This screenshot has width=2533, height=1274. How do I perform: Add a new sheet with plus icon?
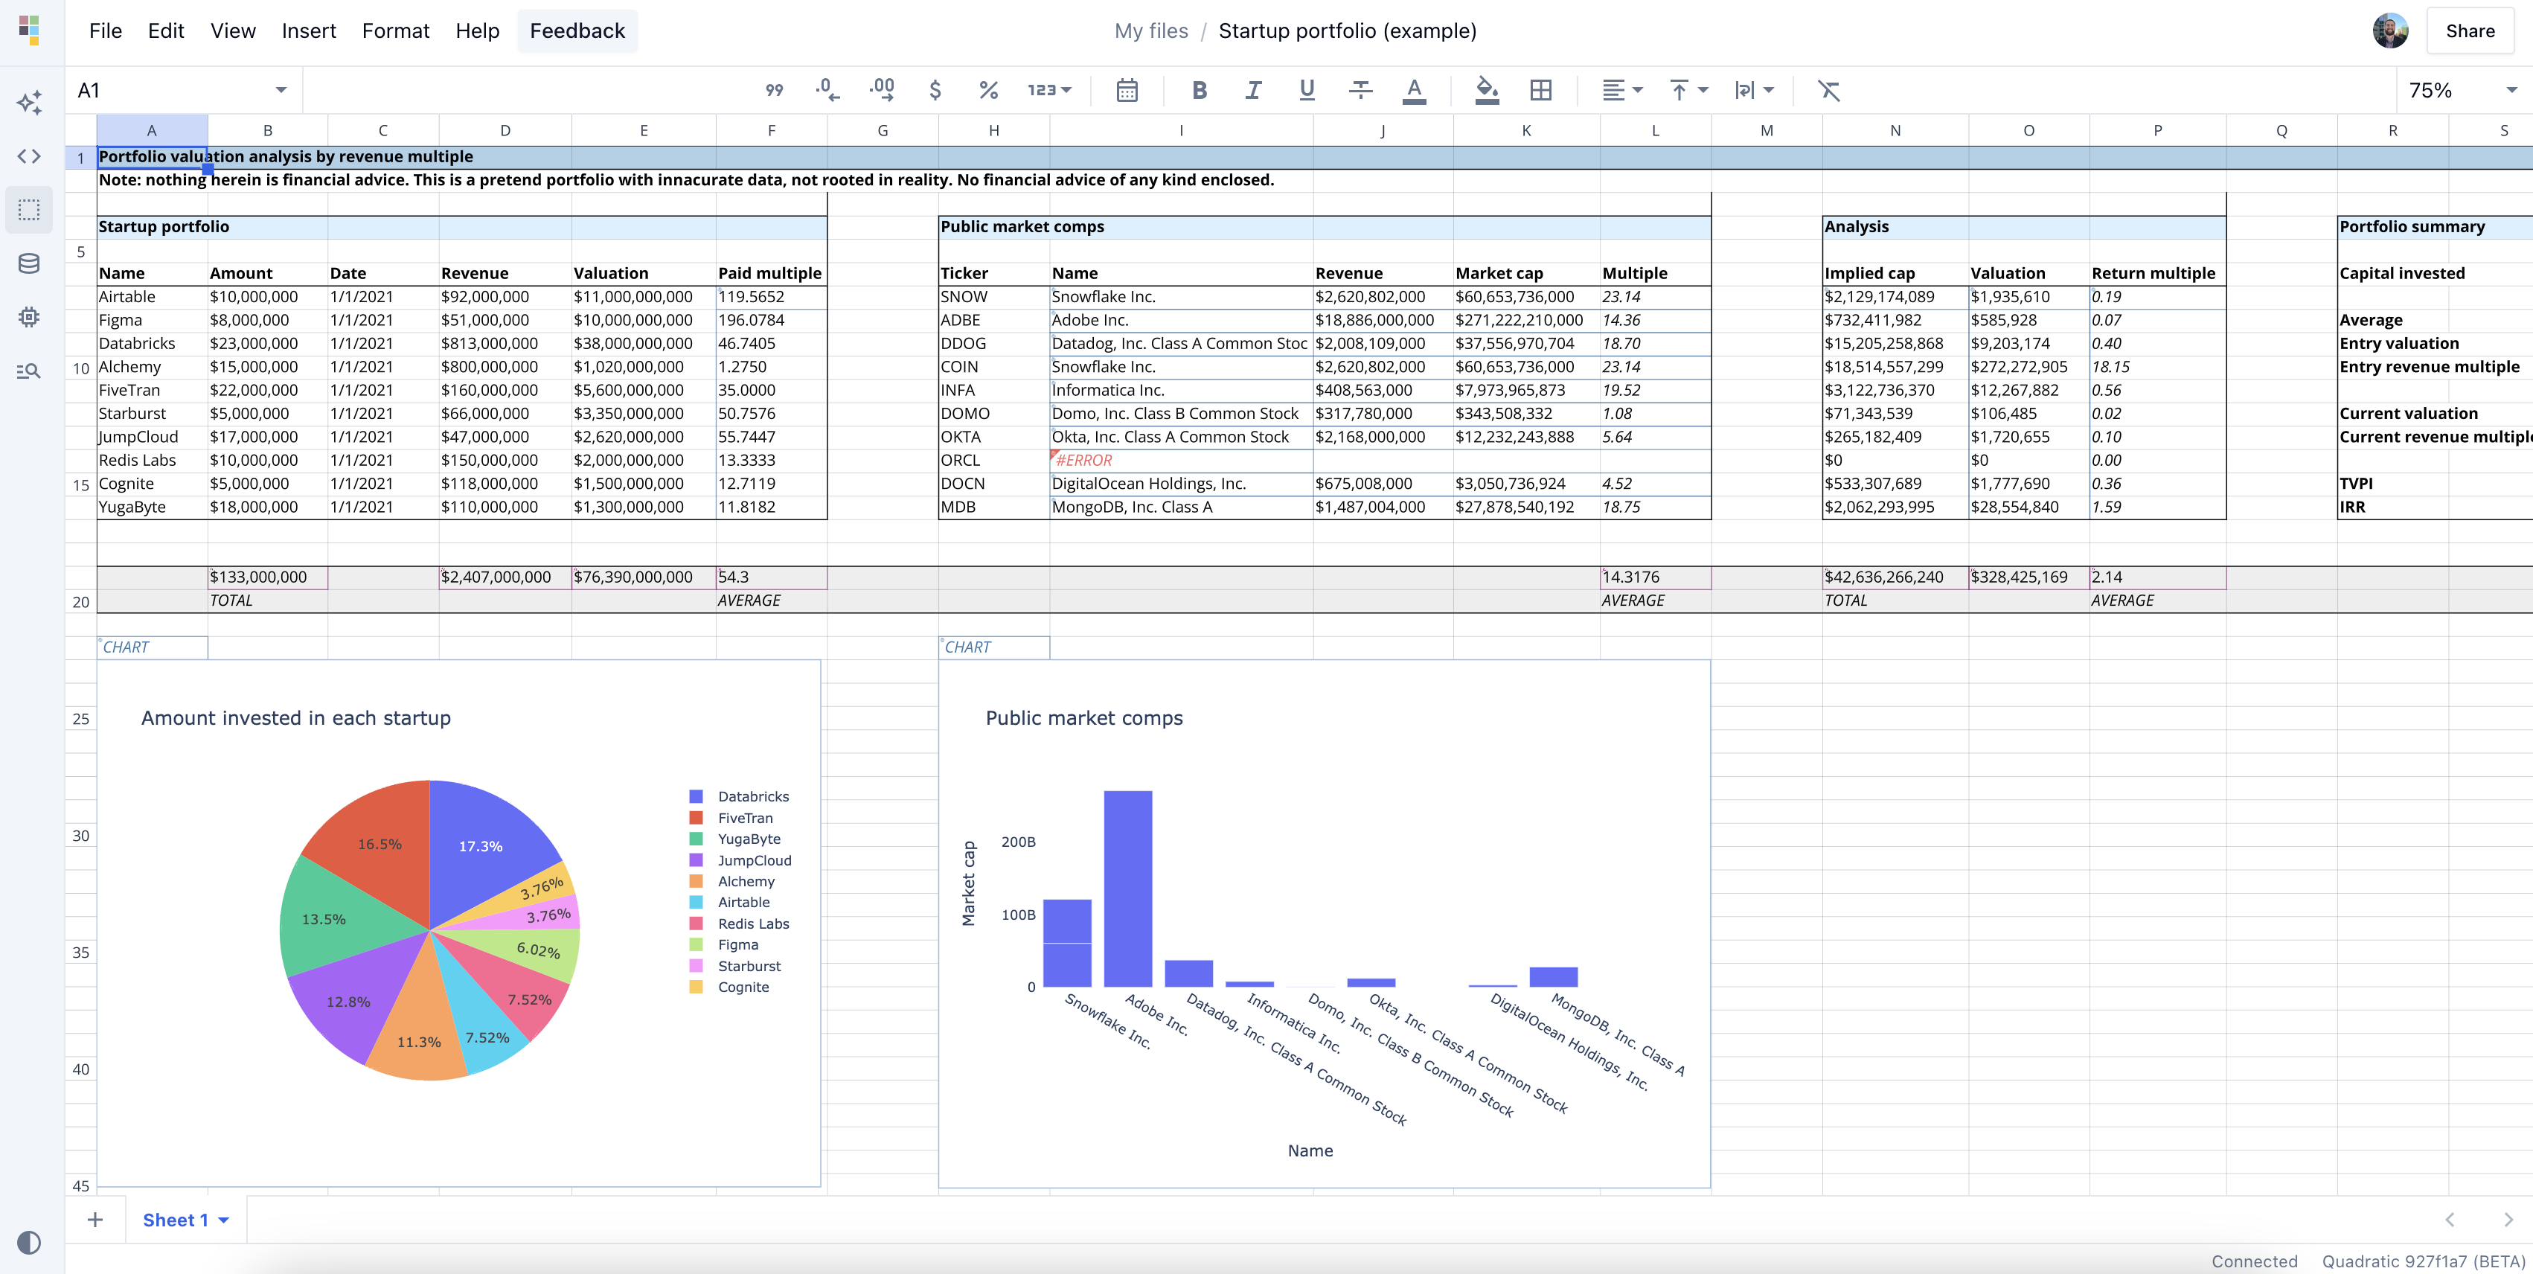point(95,1220)
